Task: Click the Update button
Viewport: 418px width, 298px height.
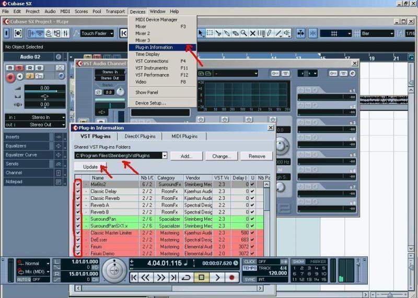Action: pos(90,167)
